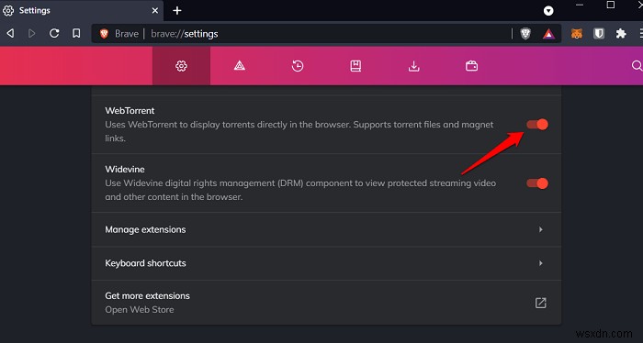Click the Brave Shields lion icon

(x=525, y=34)
